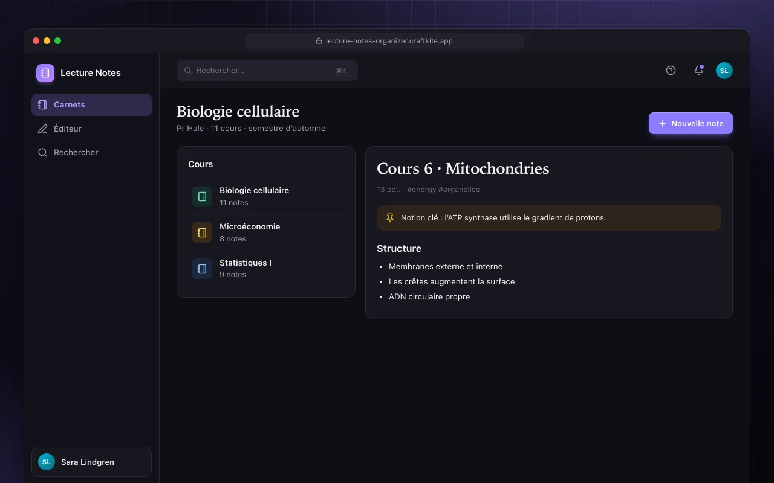Click bullet Les crêtes augmentent la surface

coord(452,281)
